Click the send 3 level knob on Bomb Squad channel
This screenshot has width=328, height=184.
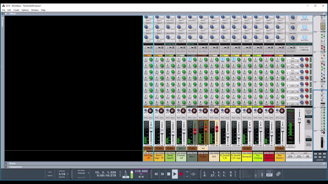(173, 72)
